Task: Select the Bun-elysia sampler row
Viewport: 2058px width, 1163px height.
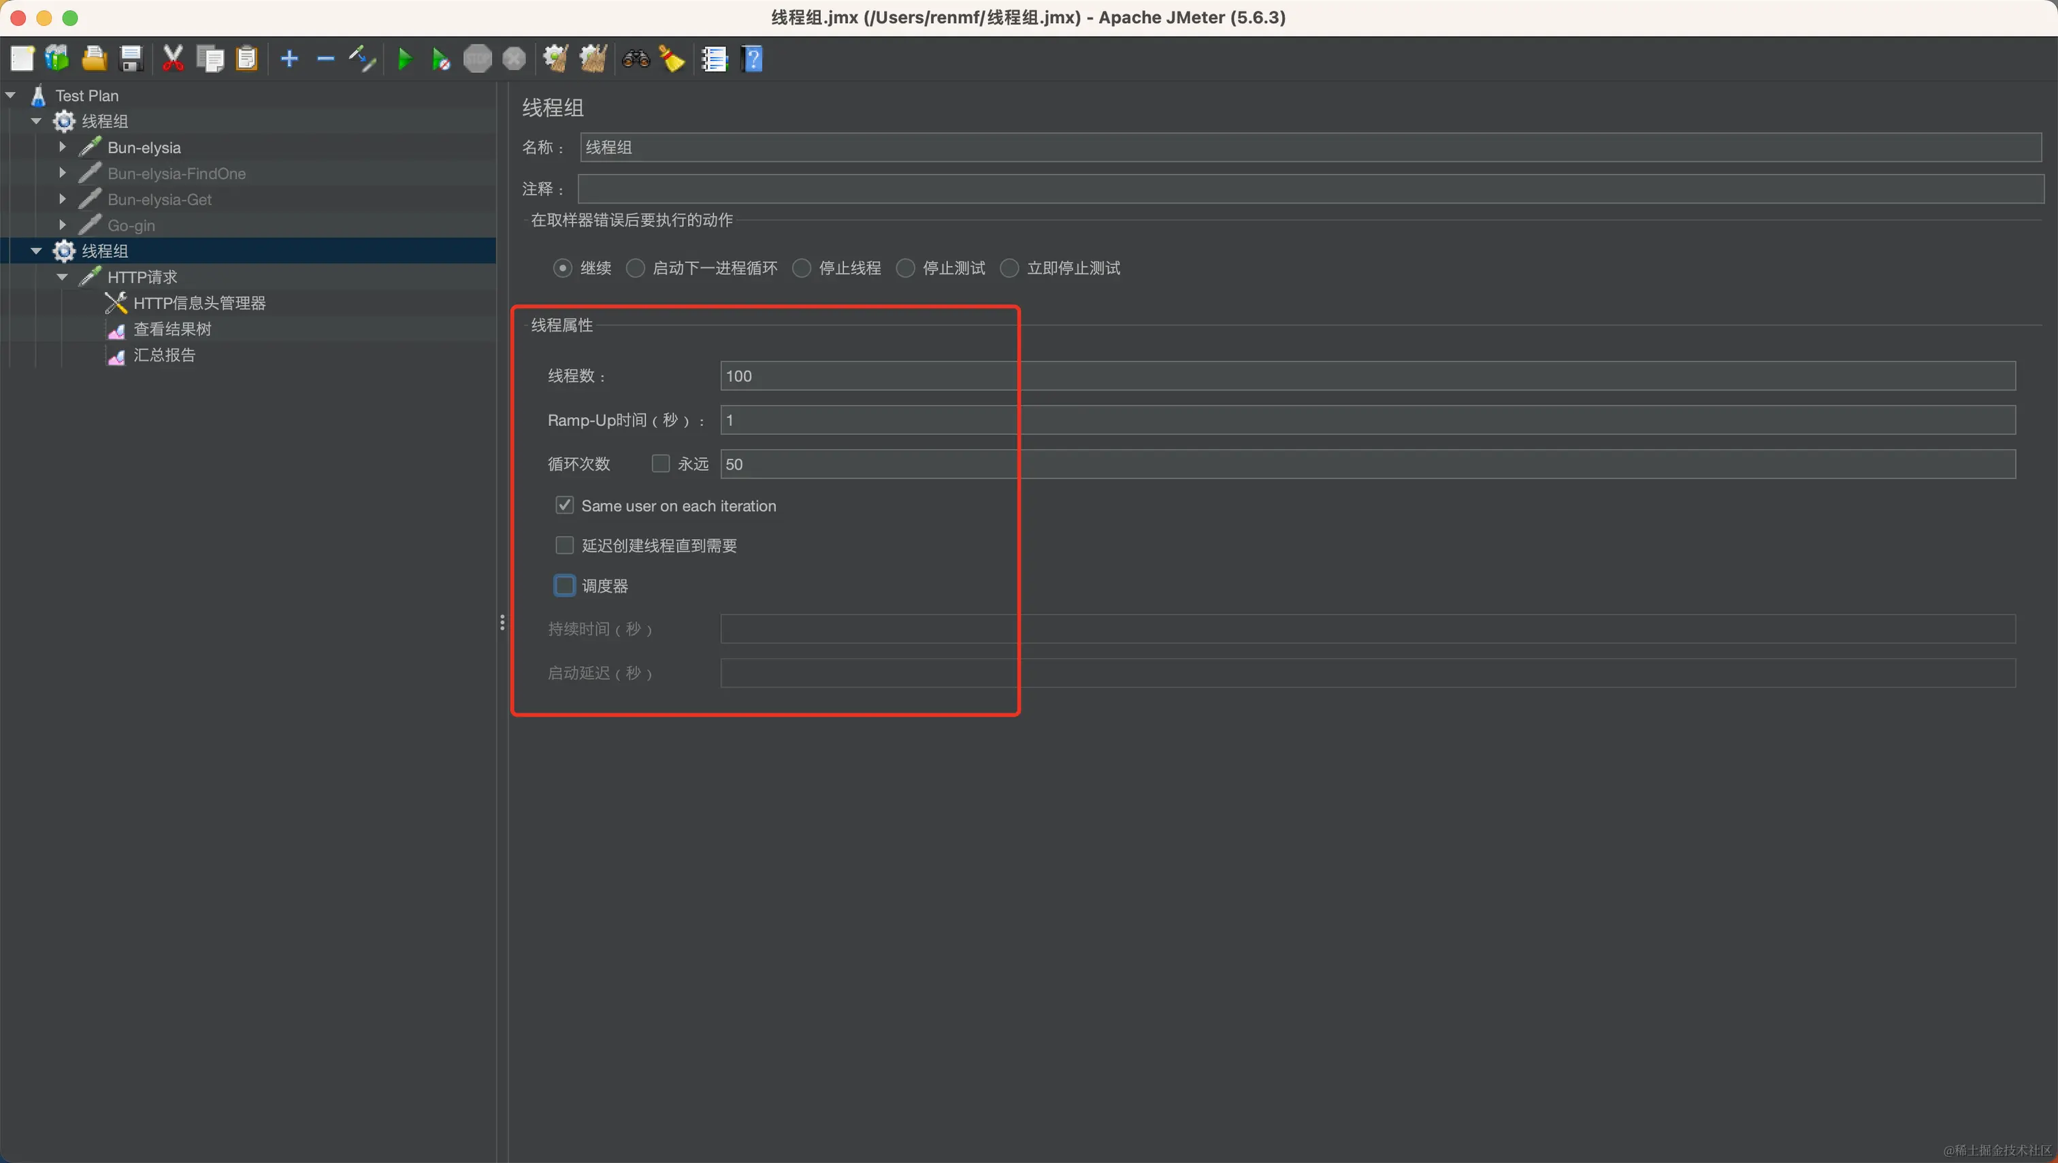Action: 144,147
